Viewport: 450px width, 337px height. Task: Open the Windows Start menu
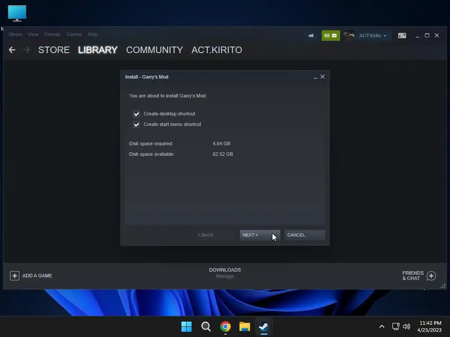pos(186,326)
